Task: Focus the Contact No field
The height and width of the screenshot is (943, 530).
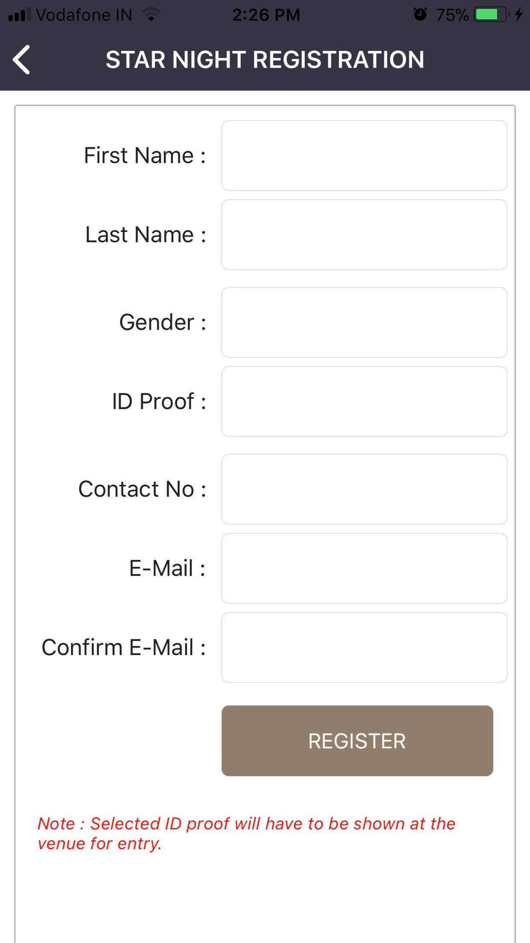Action: click(364, 489)
